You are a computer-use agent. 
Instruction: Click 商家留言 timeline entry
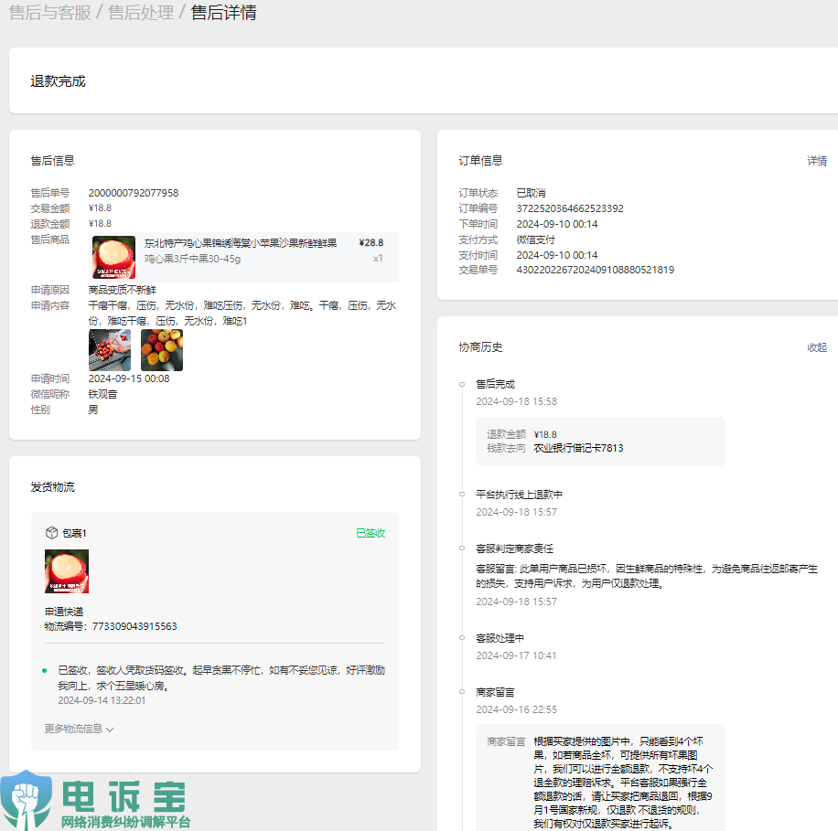tap(495, 692)
